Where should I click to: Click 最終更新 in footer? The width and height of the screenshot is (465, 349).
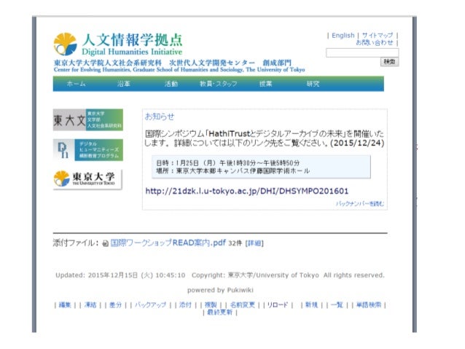pyautogui.click(x=220, y=313)
